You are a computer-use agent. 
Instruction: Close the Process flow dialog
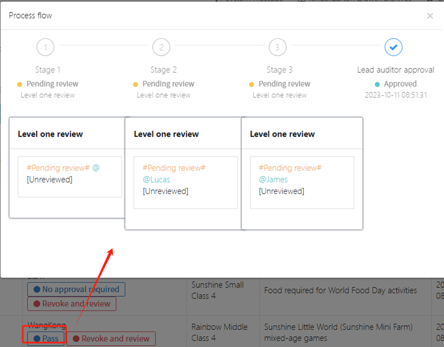(430, 16)
